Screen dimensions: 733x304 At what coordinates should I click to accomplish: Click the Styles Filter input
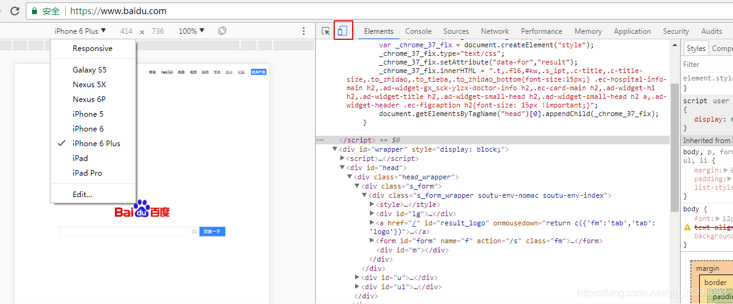coord(707,64)
